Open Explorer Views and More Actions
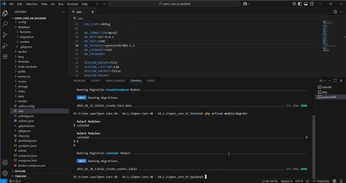Viewport: 346px width, 183px height. [64, 12]
